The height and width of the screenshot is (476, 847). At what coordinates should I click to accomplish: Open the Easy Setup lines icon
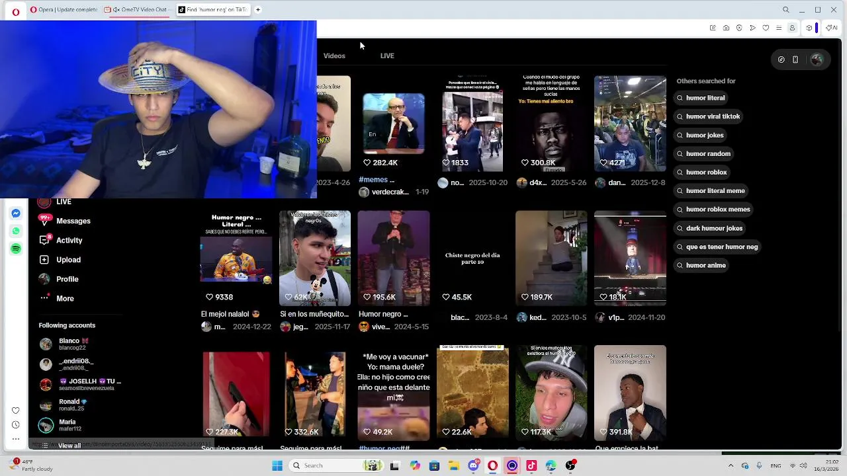(x=779, y=28)
